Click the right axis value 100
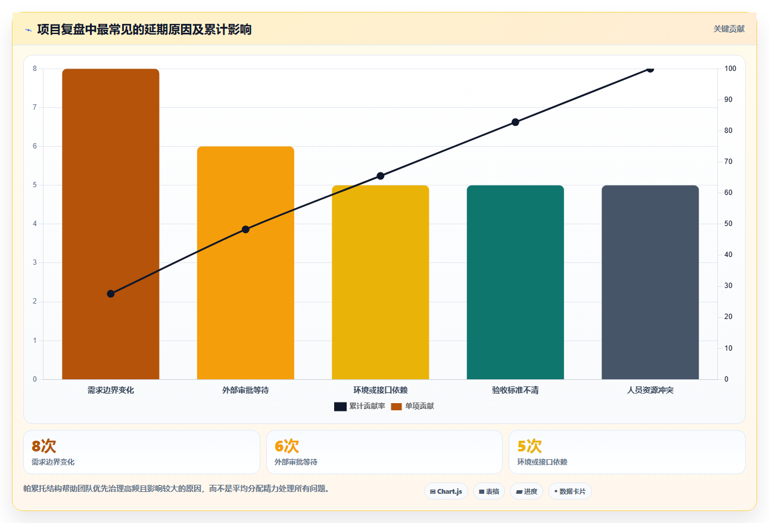 pos(730,69)
